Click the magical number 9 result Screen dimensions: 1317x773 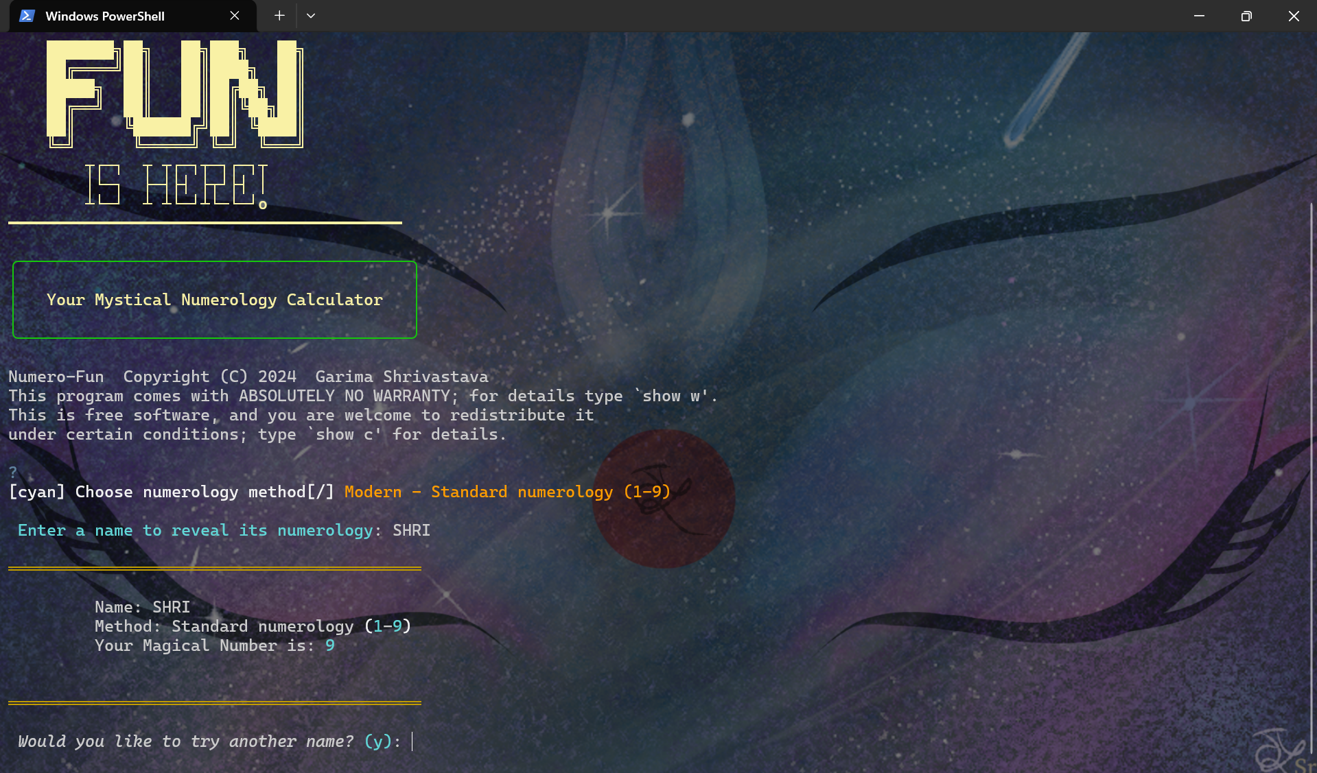tap(330, 645)
